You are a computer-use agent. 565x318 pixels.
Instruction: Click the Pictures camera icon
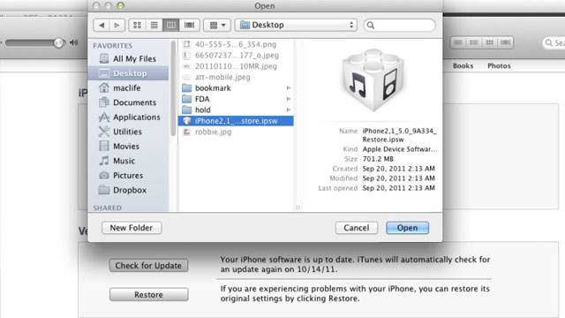point(104,175)
